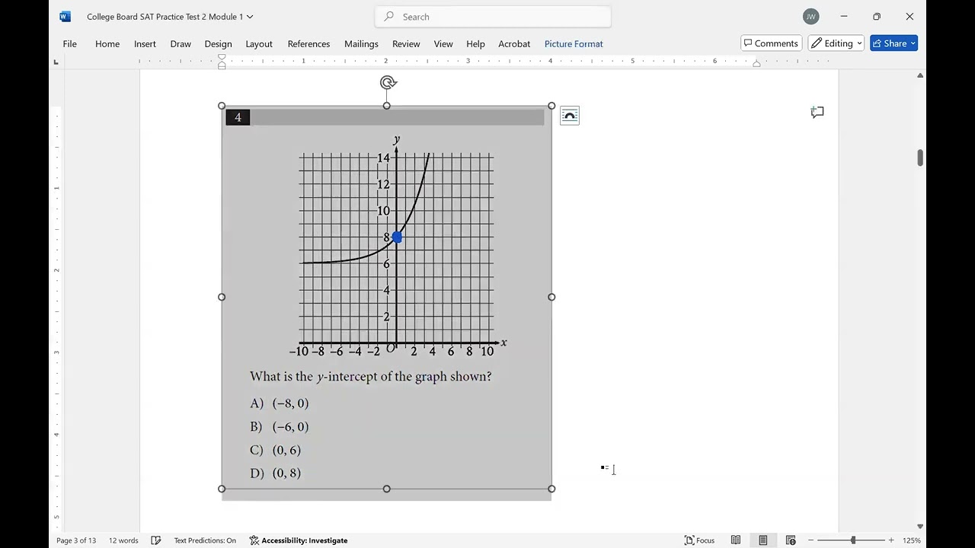The height and width of the screenshot is (548, 975).
Task: Click the scroll up arrow
Action: pyautogui.click(x=920, y=75)
